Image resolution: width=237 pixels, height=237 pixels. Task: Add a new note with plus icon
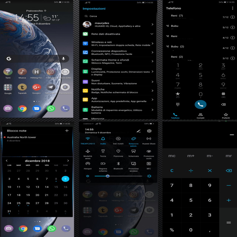click(67, 131)
